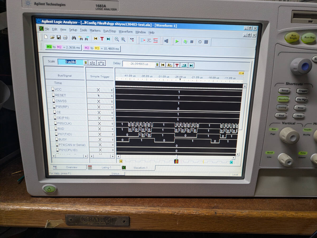Click the Find Previous binoculars icon
Viewport: 317px width, 238px height.
[x=80, y=38]
